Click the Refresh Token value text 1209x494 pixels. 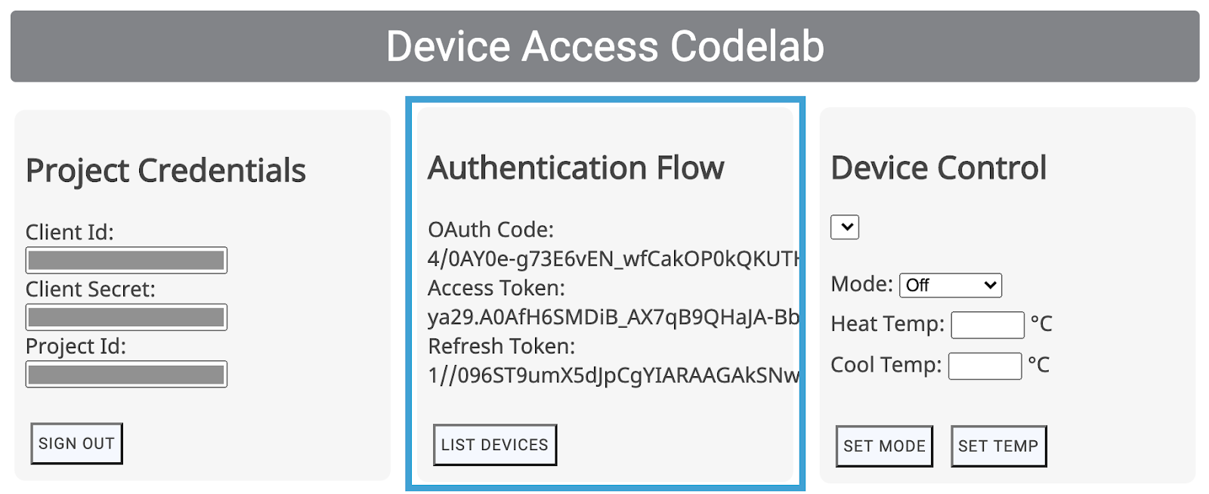[612, 375]
